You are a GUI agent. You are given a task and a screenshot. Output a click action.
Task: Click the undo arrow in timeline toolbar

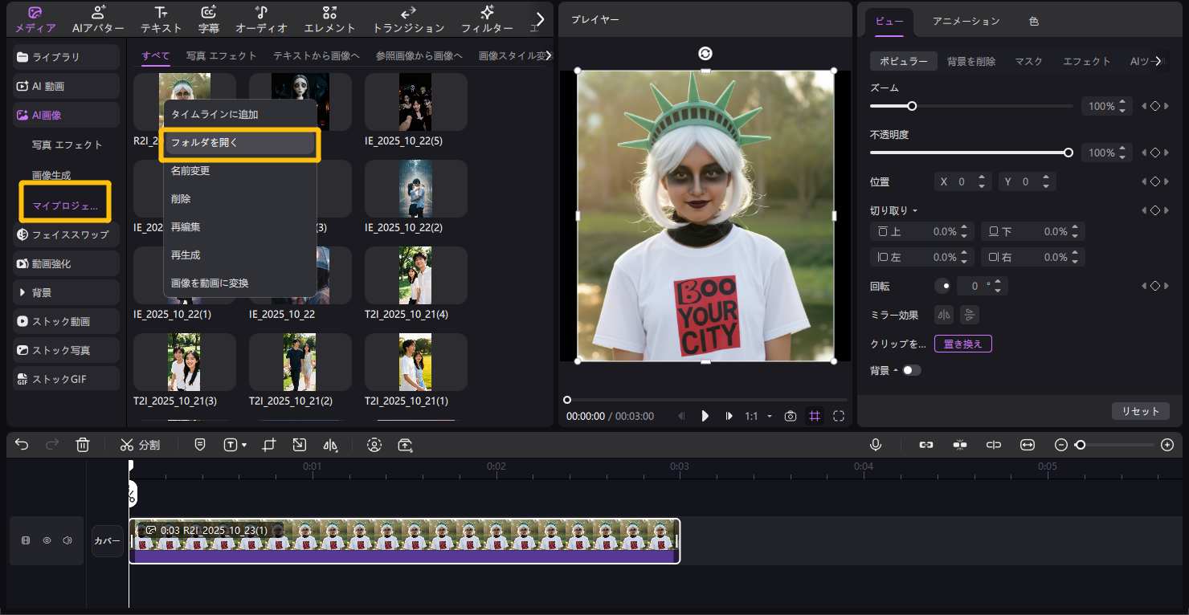22,445
